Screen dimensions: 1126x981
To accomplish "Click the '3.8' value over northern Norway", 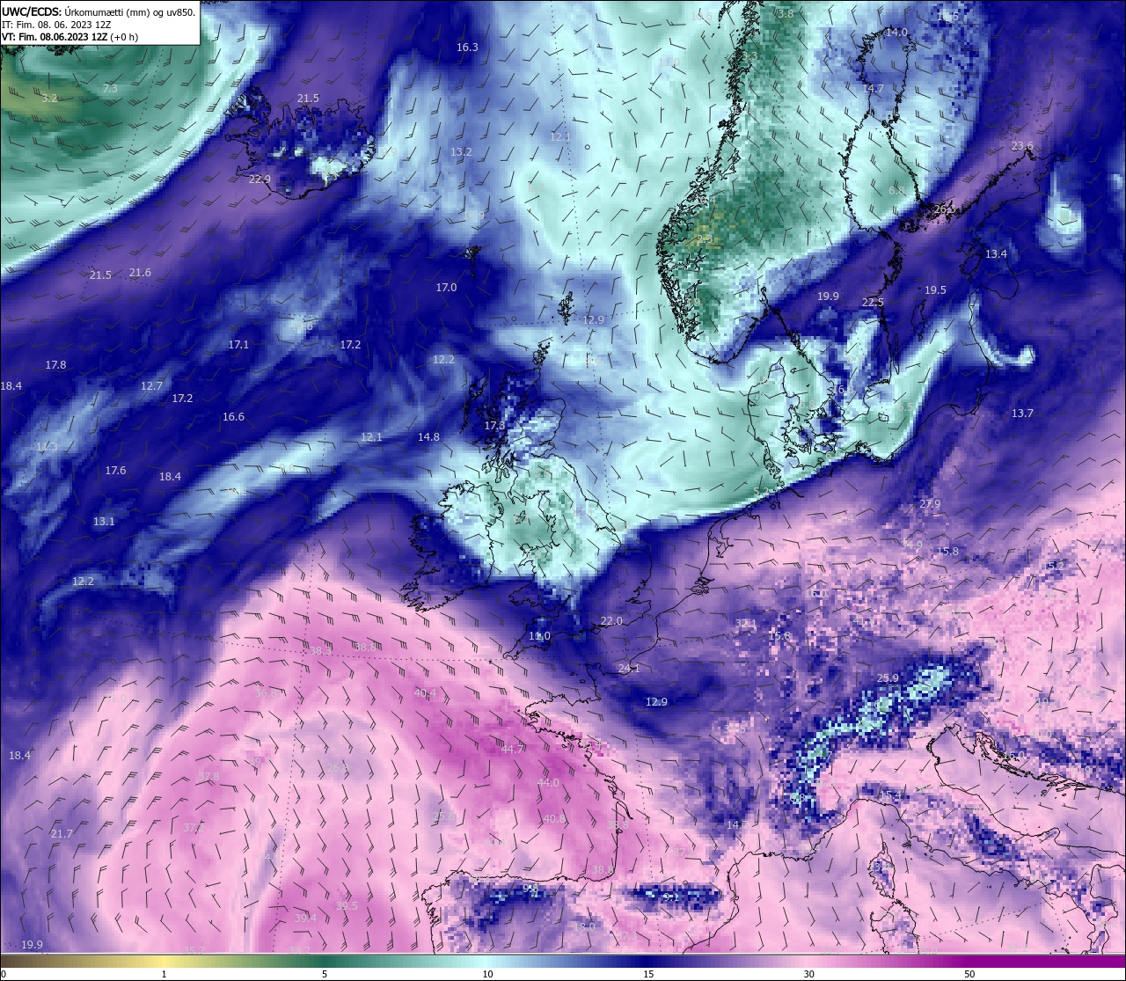I will pyautogui.click(x=786, y=14).
